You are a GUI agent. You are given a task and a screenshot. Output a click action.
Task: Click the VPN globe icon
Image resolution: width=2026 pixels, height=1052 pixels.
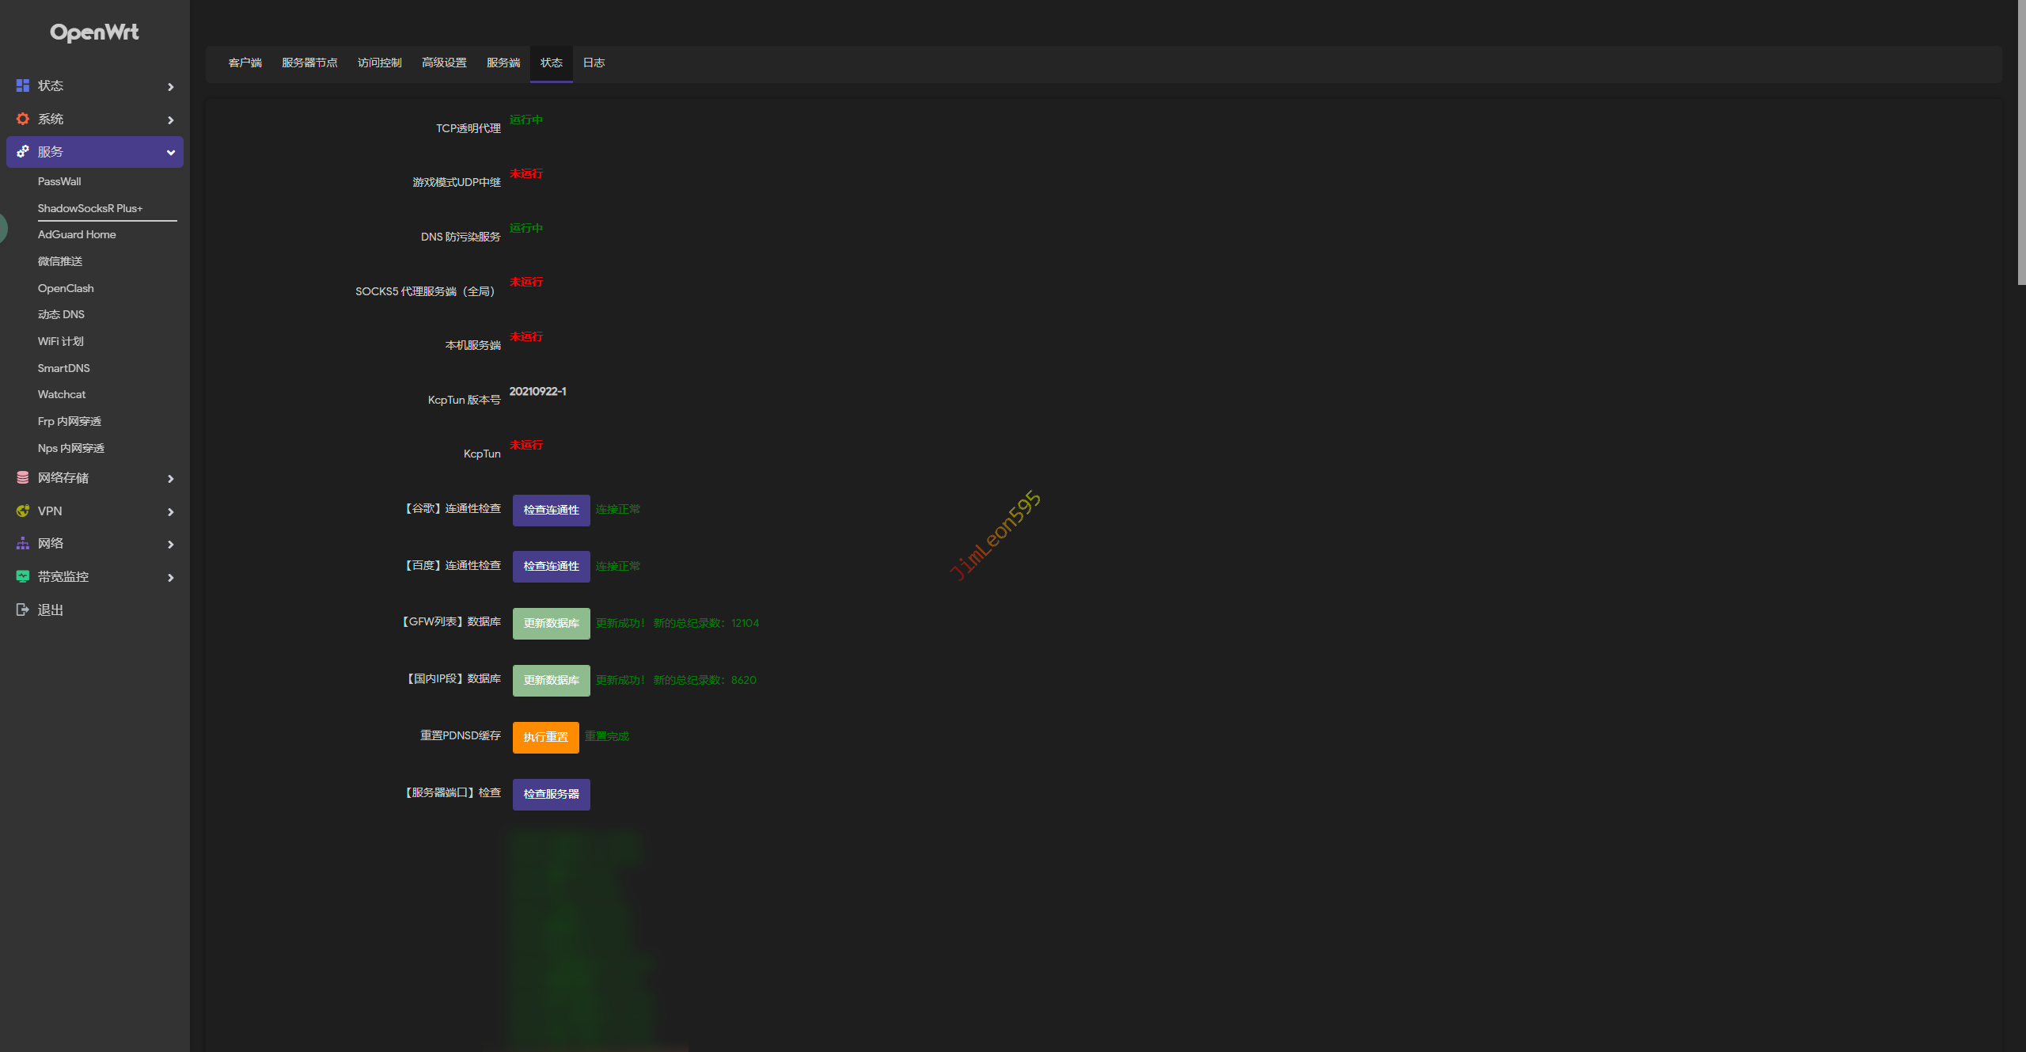click(x=23, y=511)
